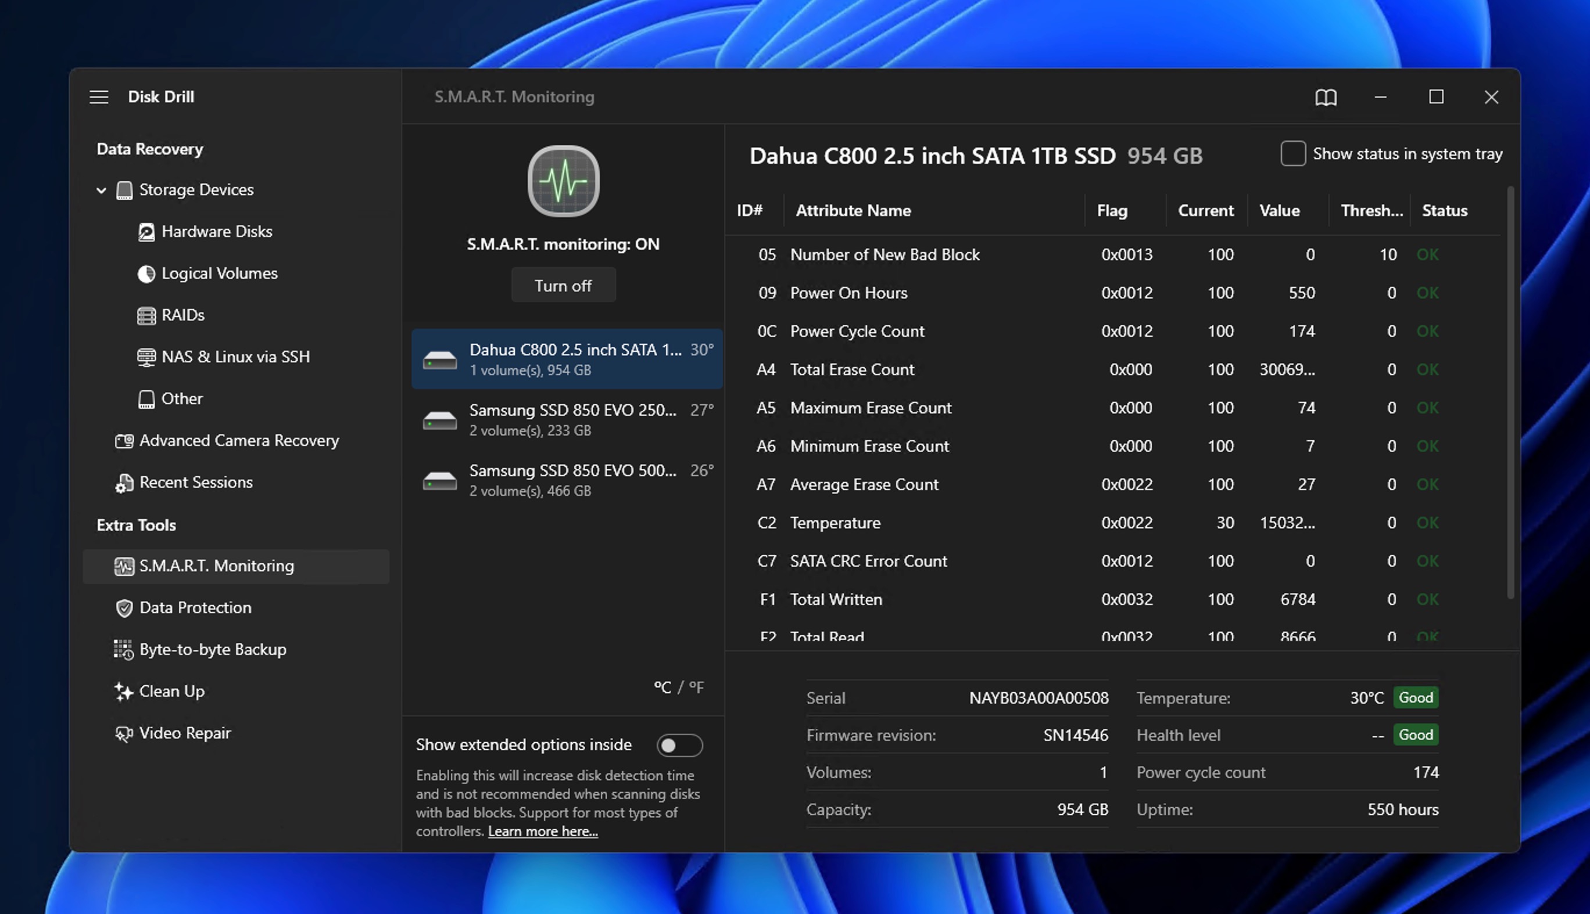Viewport: 1590px width, 914px height.
Task: Click the Data Protection shield icon
Action: click(x=124, y=609)
